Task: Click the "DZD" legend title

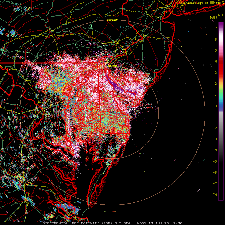Action: coord(219,15)
